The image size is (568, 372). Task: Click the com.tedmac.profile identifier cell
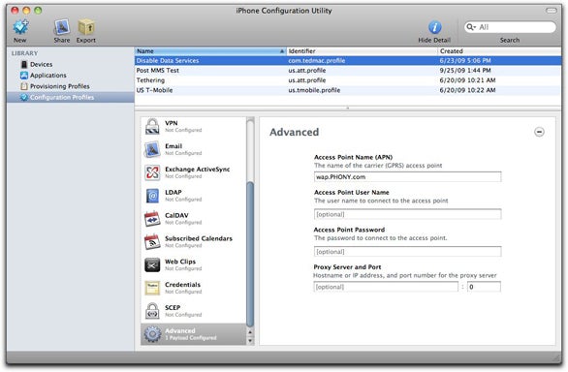coord(317,60)
